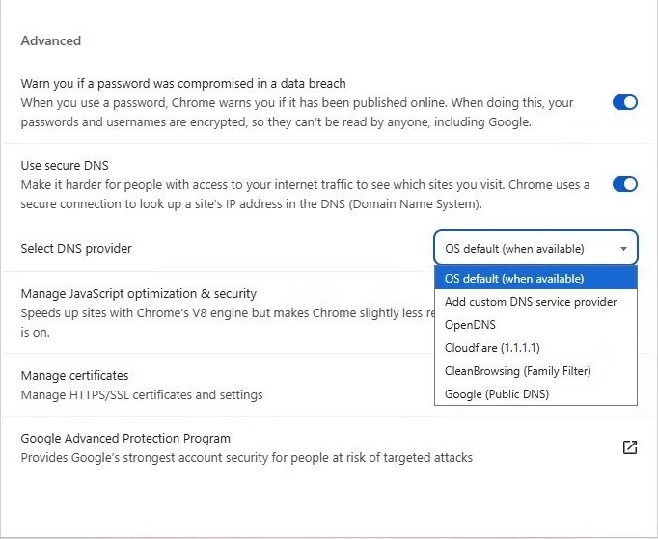Viewport: 658px width, 539px height.
Task: Click the Select DNS provider label
Action: 76,249
